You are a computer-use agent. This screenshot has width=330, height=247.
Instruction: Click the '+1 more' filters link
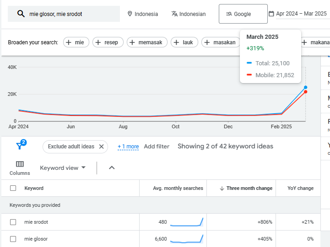click(128, 147)
